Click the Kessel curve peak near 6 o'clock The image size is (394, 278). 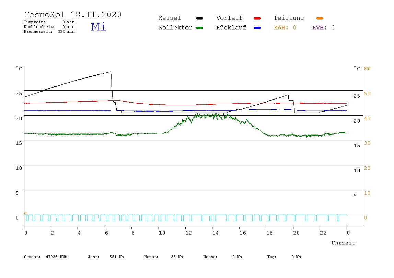(x=111, y=72)
